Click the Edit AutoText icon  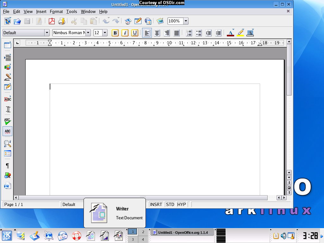8,99
